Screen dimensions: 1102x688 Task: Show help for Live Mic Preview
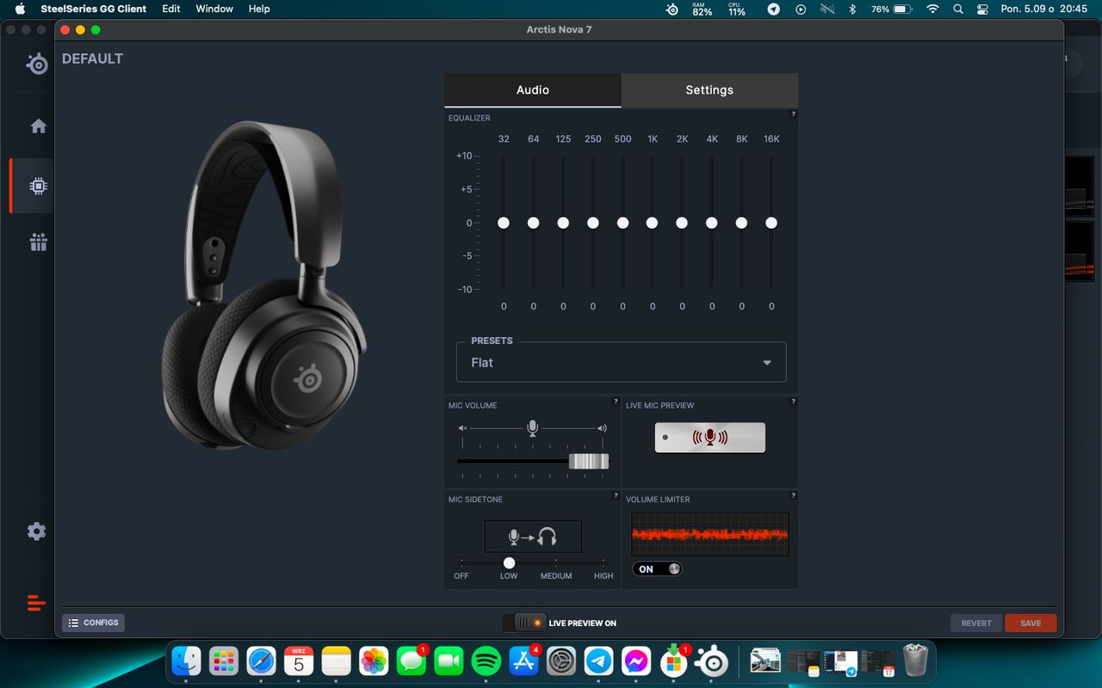(x=793, y=402)
